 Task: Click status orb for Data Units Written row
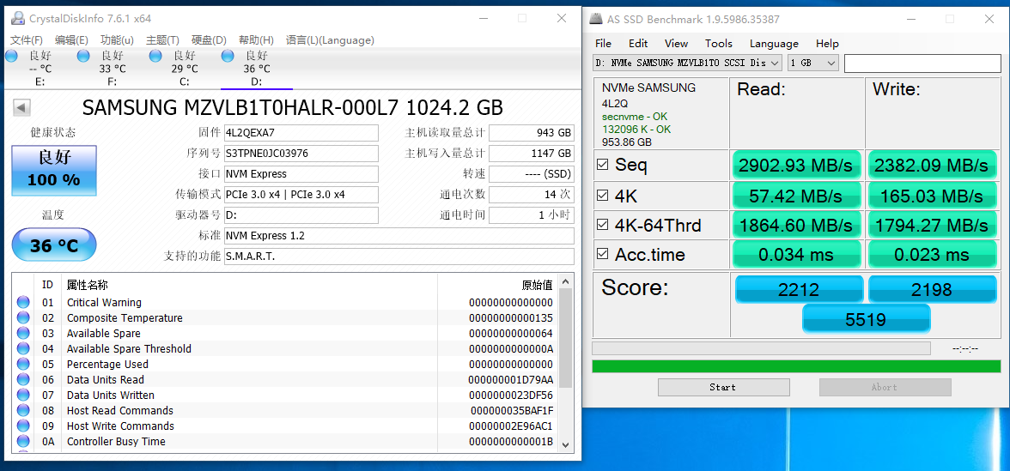[23, 395]
